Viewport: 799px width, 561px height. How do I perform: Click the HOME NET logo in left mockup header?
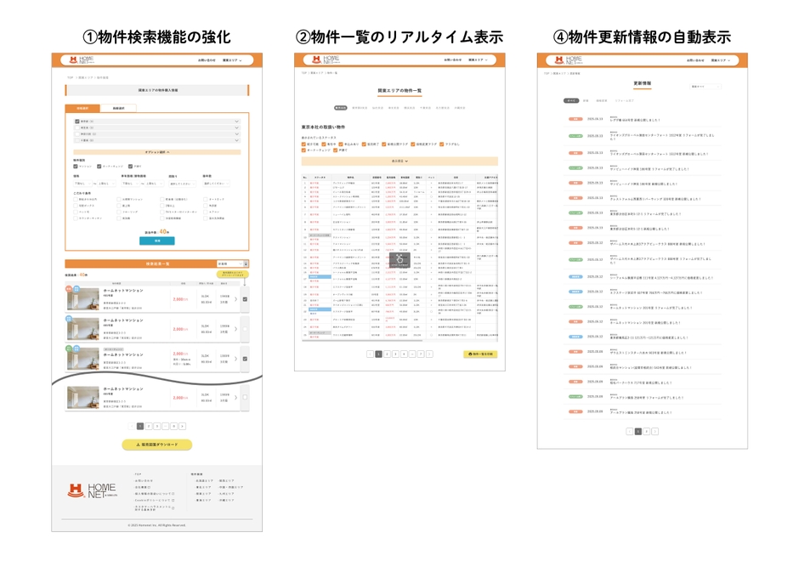coord(82,59)
